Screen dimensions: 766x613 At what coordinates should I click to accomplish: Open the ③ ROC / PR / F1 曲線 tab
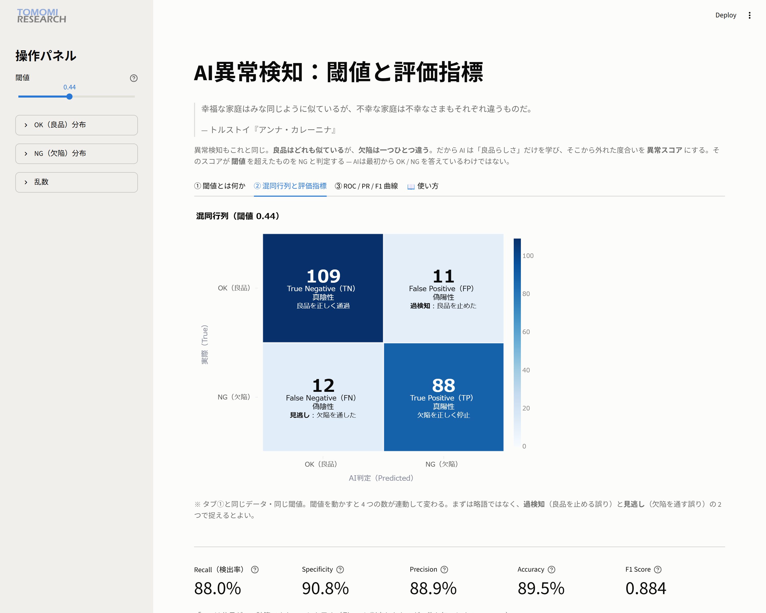tap(366, 186)
